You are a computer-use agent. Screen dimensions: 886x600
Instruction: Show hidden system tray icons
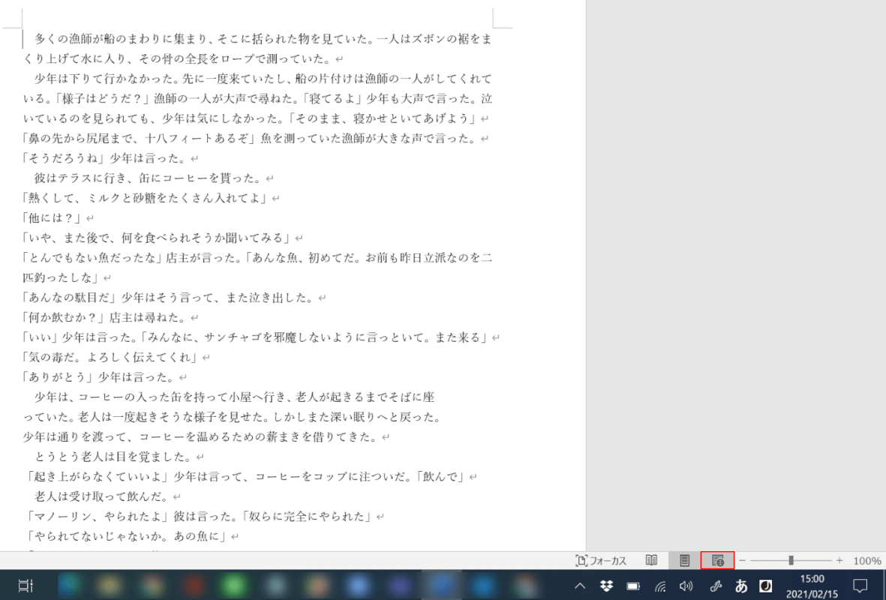(580, 586)
